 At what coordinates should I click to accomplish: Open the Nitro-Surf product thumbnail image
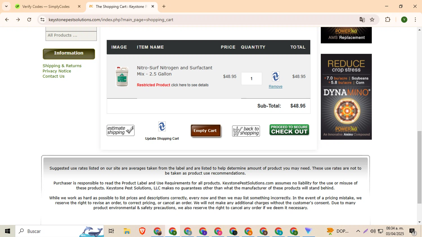[122, 76]
